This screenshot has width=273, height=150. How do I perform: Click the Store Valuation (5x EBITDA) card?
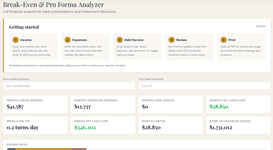point(238,125)
